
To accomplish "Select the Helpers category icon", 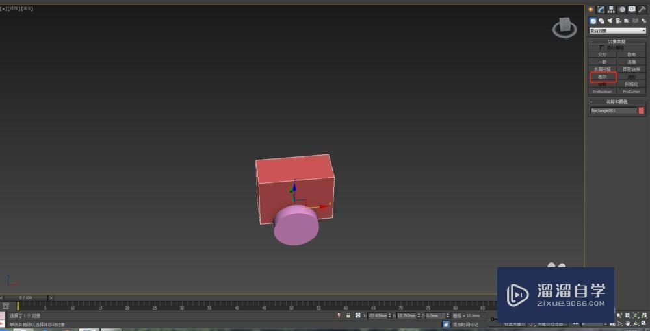I will (627, 21).
